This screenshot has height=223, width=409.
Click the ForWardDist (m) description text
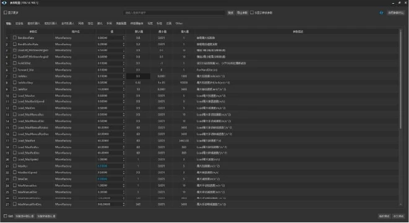(207, 70)
